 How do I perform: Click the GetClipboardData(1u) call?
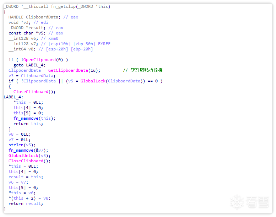tap(73, 70)
